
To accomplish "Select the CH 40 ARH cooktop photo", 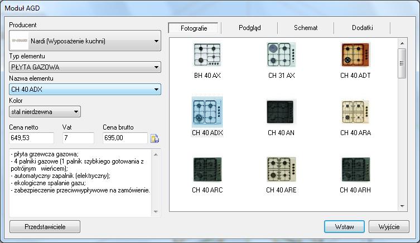I will pos(355,169).
